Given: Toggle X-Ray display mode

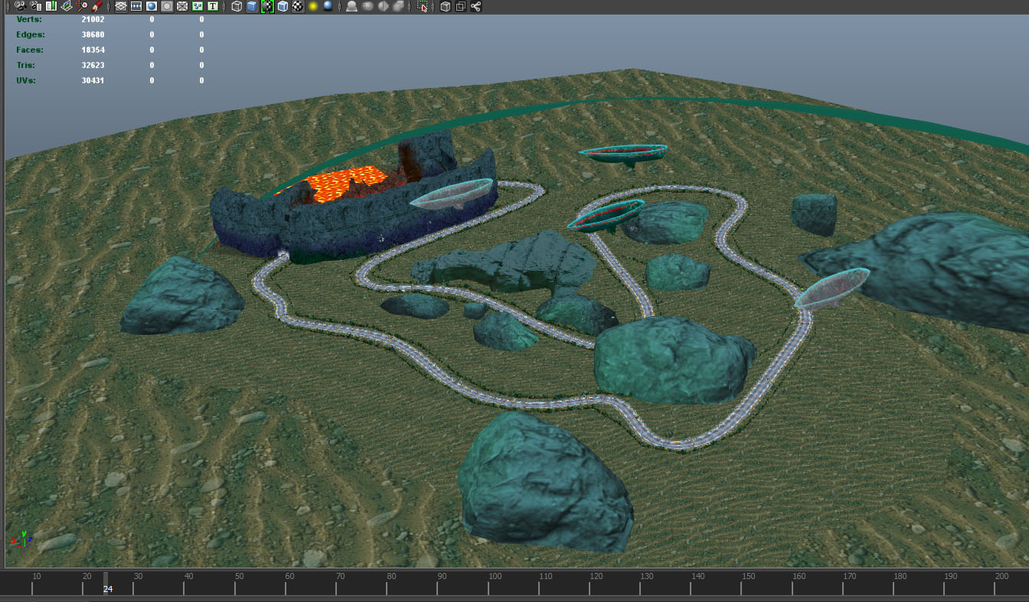Looking at the screenshot, I should tap(446, 6).
